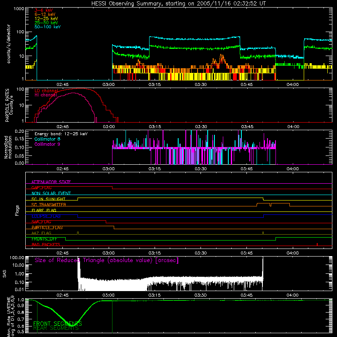Click the 02:45 label below the particle rates panel
337x337 pixels.
(62, 127)
